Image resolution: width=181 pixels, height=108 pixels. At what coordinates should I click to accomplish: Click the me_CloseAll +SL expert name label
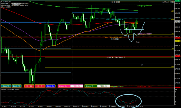point(167,2)
